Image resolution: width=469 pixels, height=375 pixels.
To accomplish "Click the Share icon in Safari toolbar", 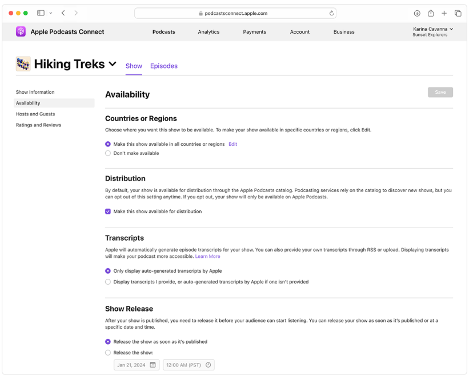I will click(x=431, y=13).
